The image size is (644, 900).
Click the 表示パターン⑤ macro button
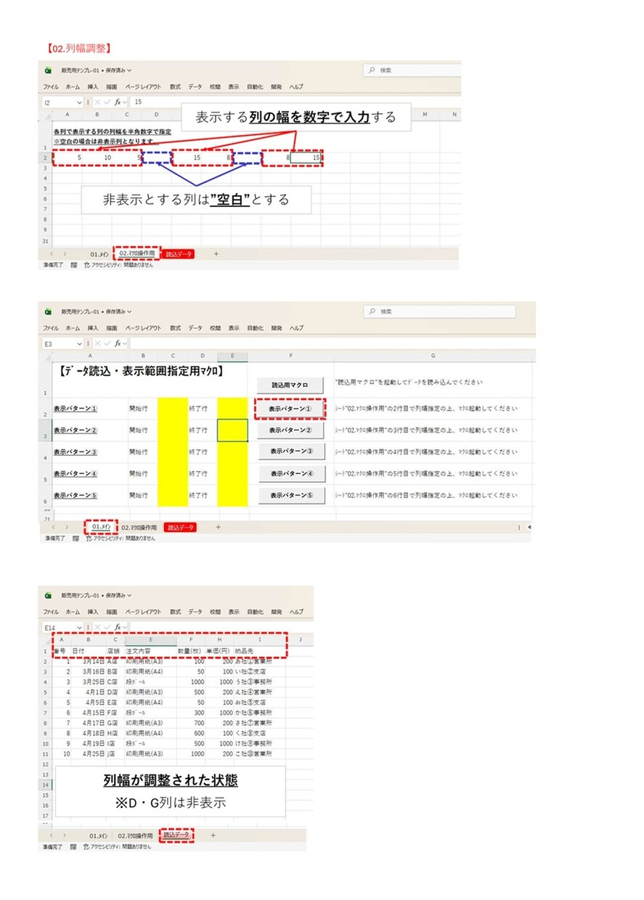click(x=290, y=496)
